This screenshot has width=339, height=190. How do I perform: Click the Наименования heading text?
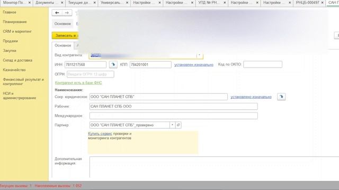(69, 90)
